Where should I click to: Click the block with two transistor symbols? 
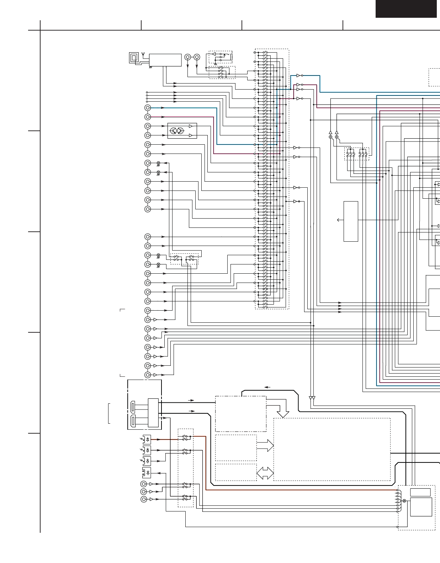tap(182, 130)
